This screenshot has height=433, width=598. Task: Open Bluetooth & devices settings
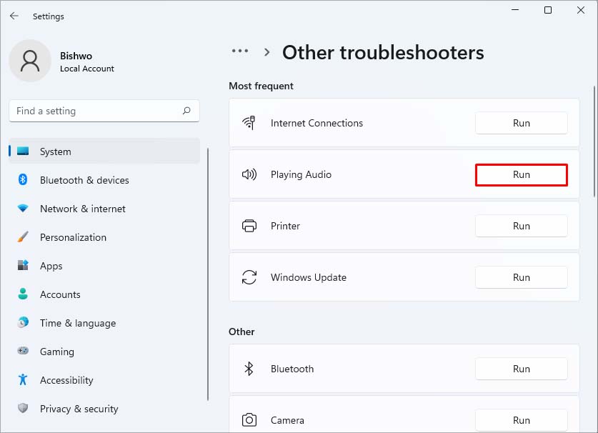click(104, 180)
